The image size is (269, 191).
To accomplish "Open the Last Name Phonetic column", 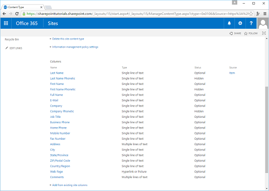I will [x=62, y=78].
